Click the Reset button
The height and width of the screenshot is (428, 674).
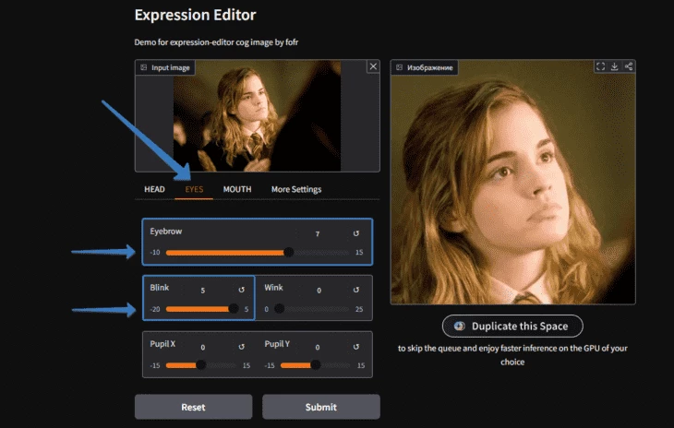pos(194,407)
